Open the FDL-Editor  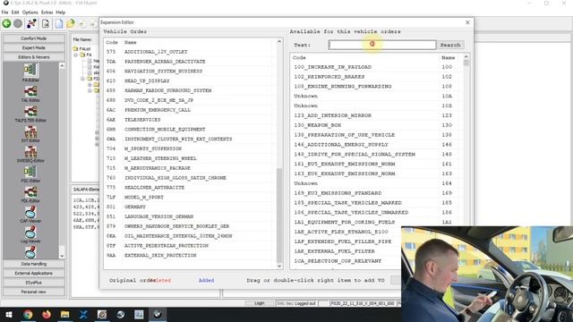coord(30,194)
